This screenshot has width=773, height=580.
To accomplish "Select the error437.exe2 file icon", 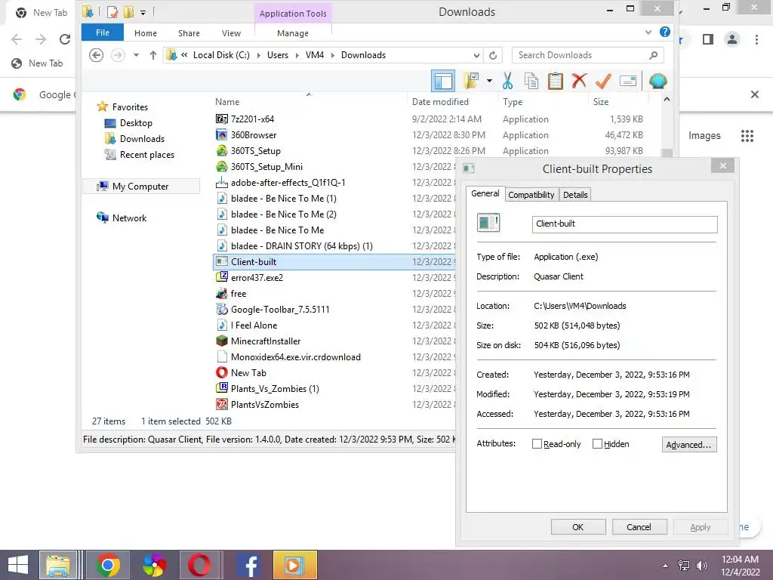I will [222, 277].
